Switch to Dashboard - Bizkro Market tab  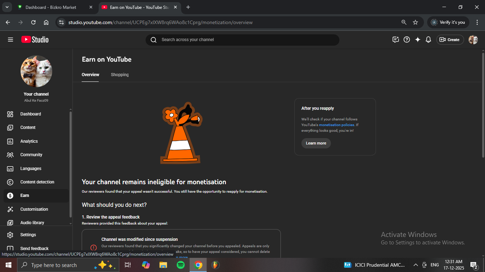(x=51, y=7)
